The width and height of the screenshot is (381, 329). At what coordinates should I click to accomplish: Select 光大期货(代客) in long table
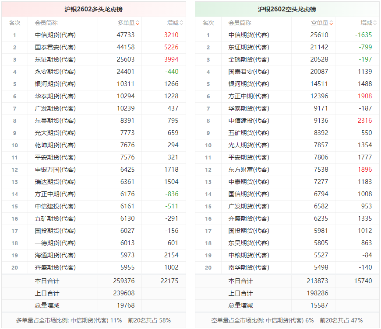tap(55, 133)
